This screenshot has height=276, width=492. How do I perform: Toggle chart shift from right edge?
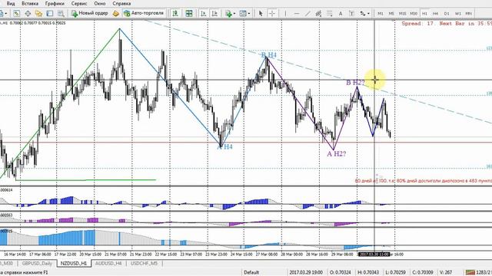(214, 13)
